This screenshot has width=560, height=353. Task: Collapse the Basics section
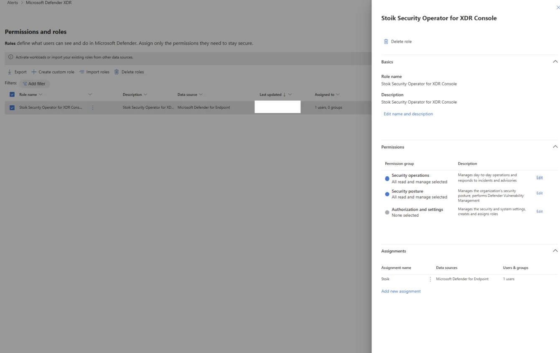coord(555,62)
